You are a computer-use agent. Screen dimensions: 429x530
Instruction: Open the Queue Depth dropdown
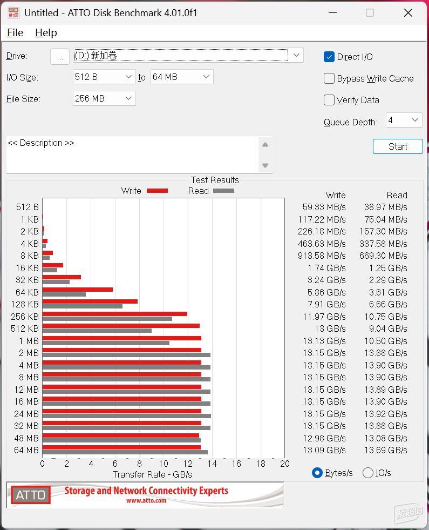[404, 120]
